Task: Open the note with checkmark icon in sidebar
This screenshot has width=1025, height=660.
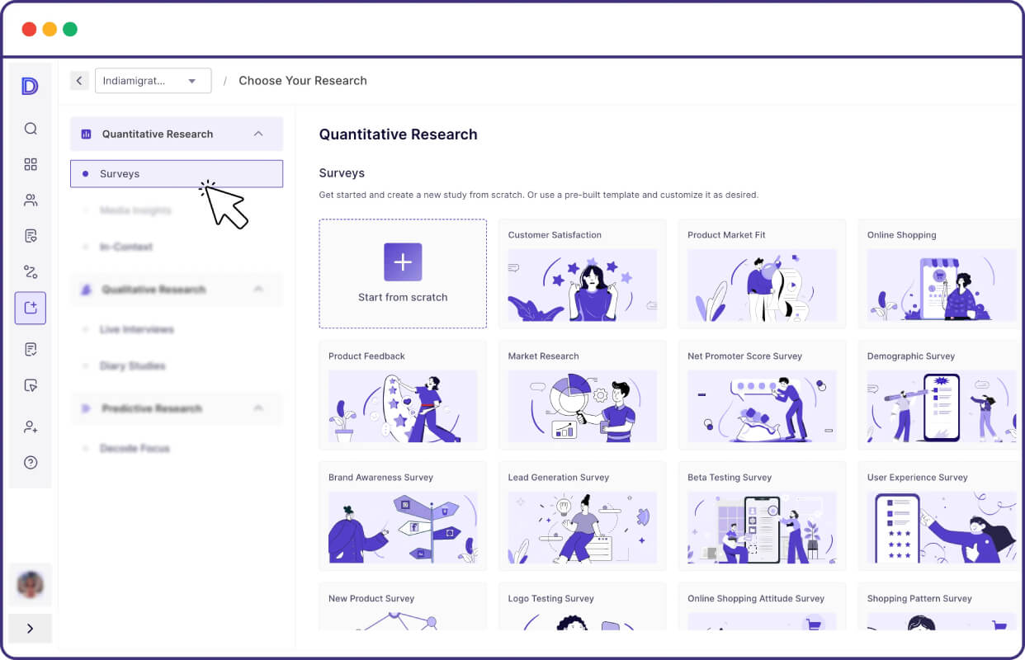Action: (x=31, y=385)
